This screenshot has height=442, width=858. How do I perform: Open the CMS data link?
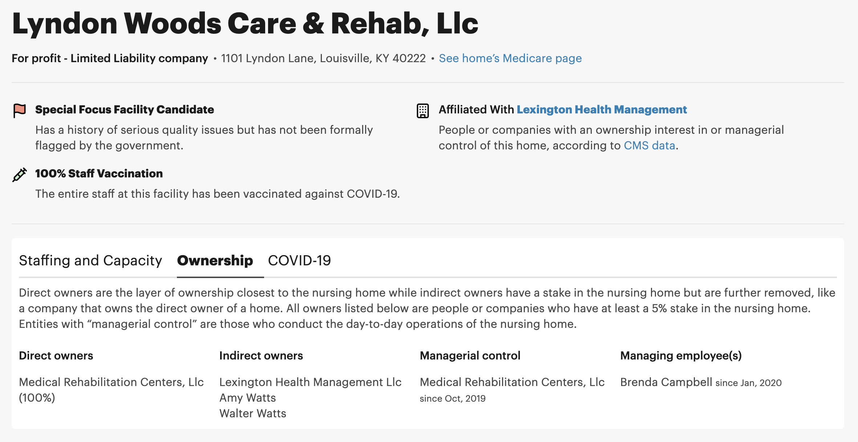click(x=649, y=145)
